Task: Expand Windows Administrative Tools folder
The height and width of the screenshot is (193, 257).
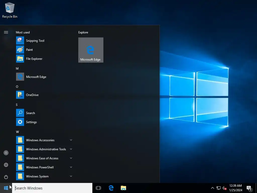Action: click(x=44, y=149)
